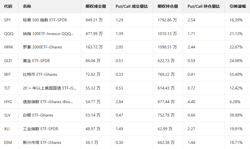Select the 期权持仓量 column header
Screen dimensions: 250x149
[168, 6]
